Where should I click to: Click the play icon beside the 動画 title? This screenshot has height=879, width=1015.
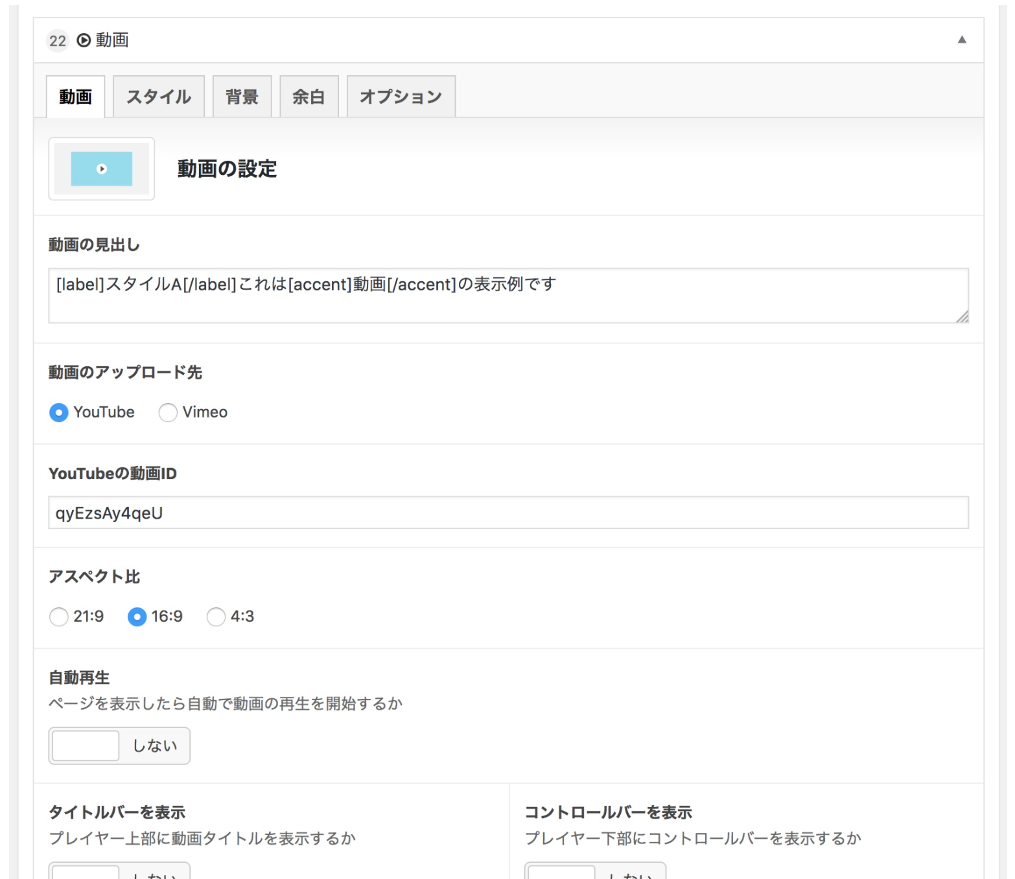pyautogui.click(x=84, y=40)
